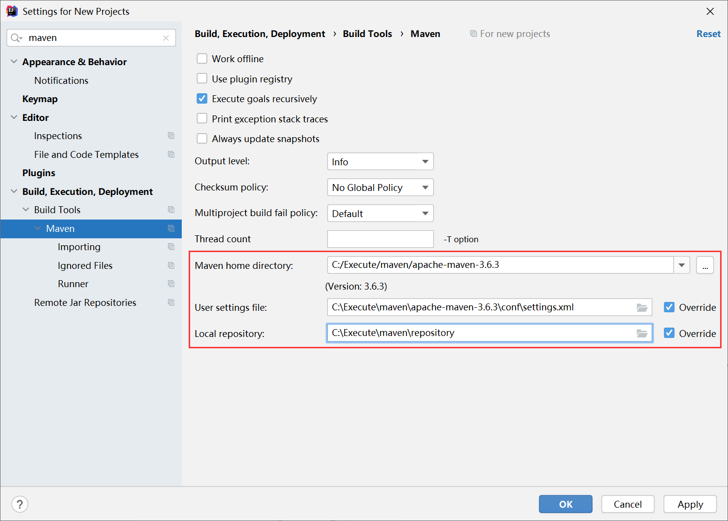Click the IntelliJ logo in title bar
This screenshot has height=521, width=728.
coord(12,11)
